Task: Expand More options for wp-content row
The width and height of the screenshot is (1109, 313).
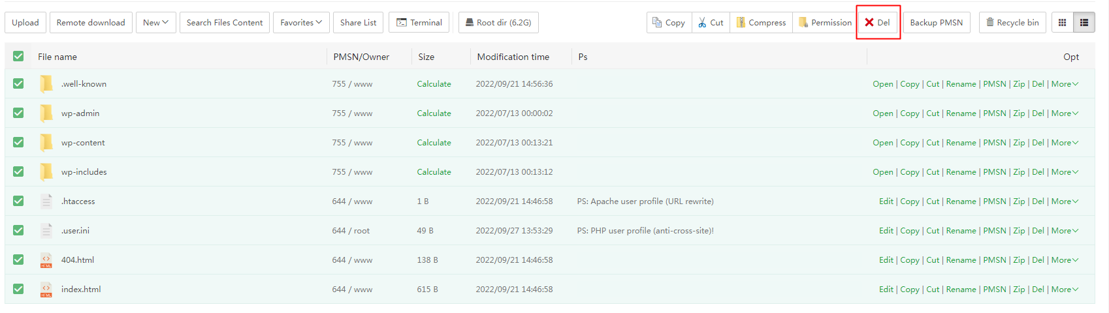Action: [x=1064, y=143]
